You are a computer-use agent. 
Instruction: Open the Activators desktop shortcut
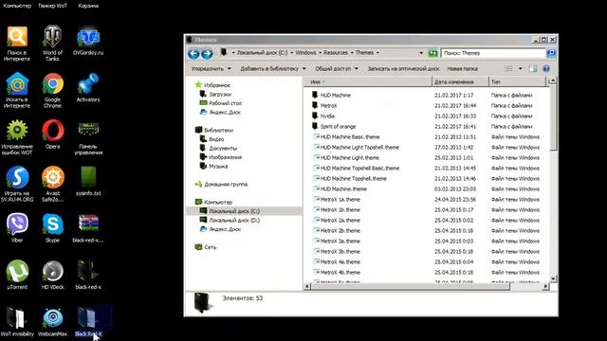(88, 87)
